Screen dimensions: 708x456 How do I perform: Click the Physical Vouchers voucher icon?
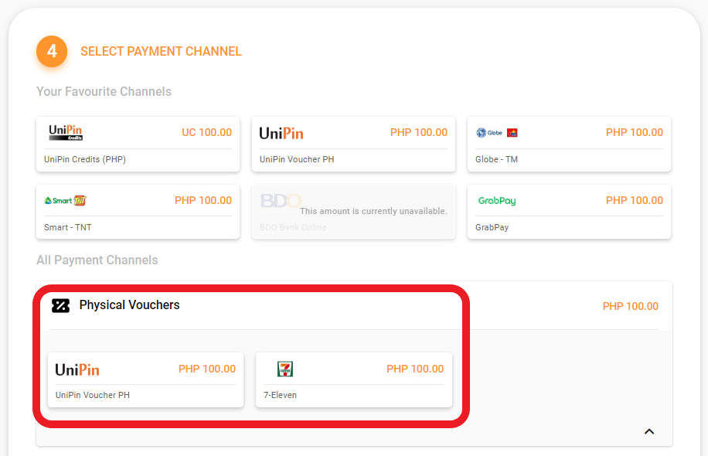pos(60,305)
